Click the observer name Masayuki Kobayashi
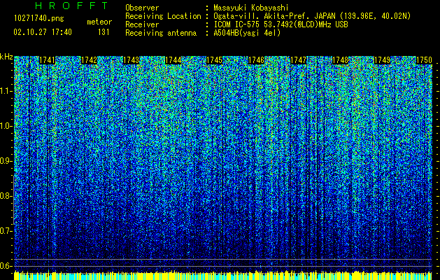The height and width of the screenshot is (280, 440). point(251,8)
